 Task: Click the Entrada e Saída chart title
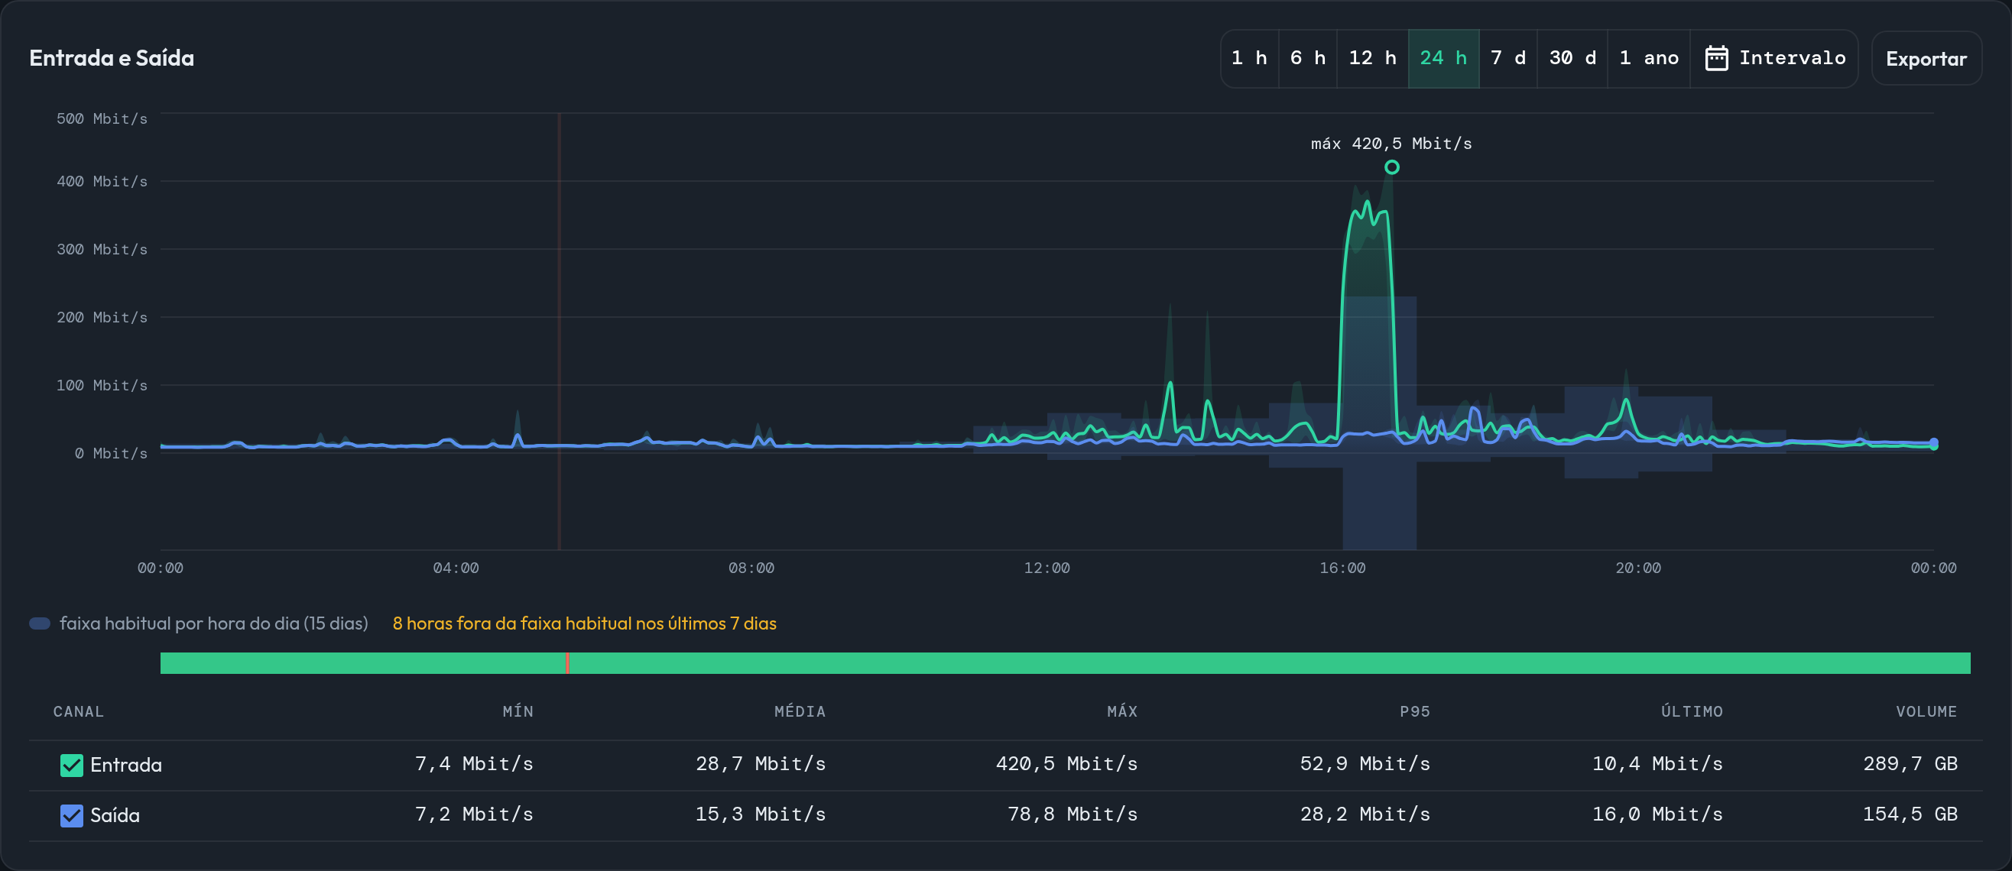(112, 58)
